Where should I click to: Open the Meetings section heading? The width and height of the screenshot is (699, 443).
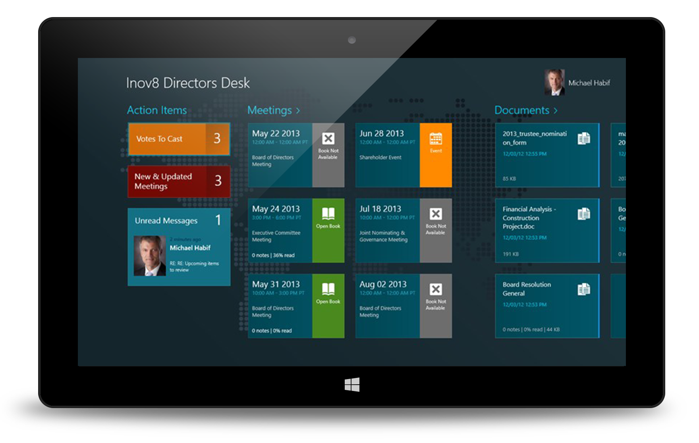(270, 110)
